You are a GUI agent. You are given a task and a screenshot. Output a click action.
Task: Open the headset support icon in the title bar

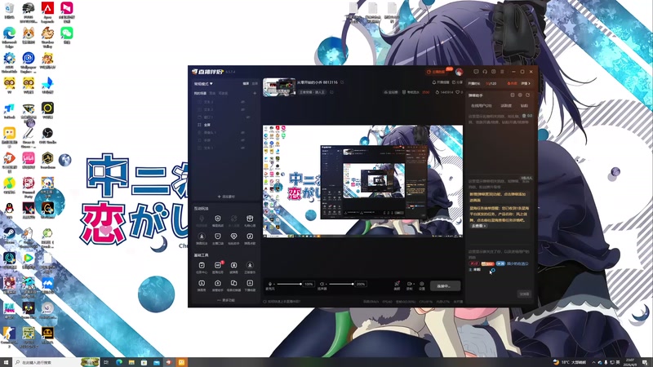coord(485,72)
